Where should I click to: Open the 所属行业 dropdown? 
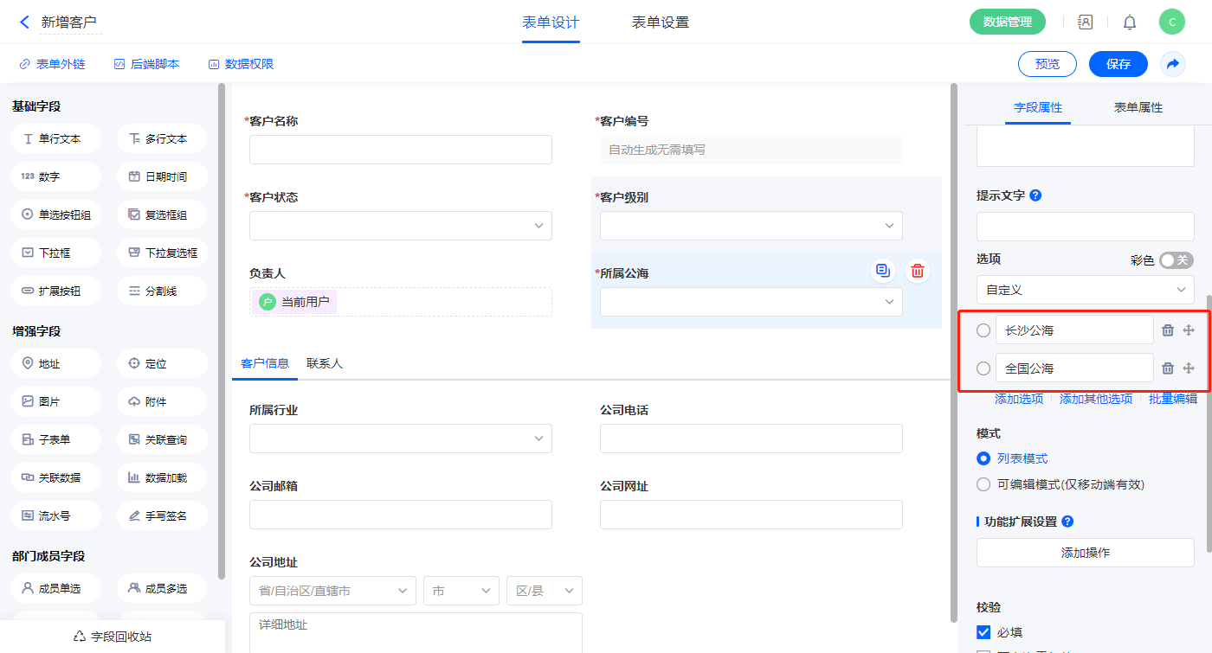400,439
